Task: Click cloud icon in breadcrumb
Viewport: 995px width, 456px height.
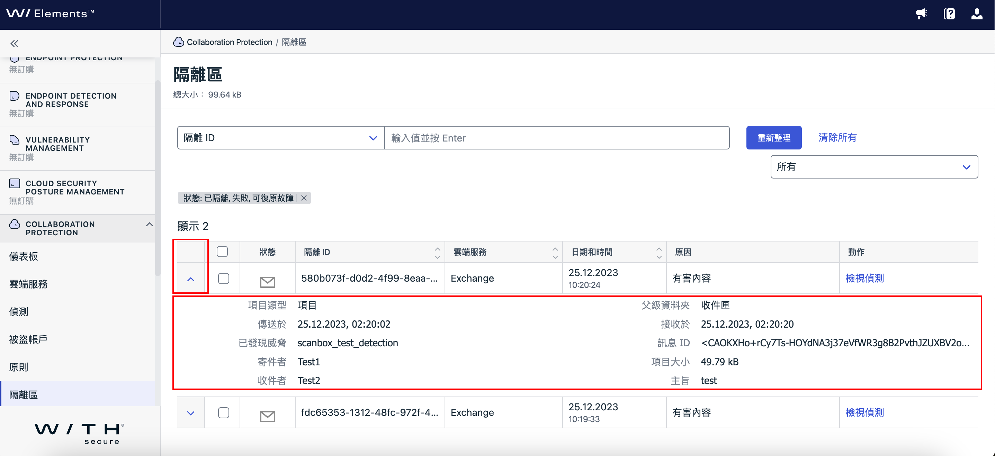Action: click(x=178, y=42)
